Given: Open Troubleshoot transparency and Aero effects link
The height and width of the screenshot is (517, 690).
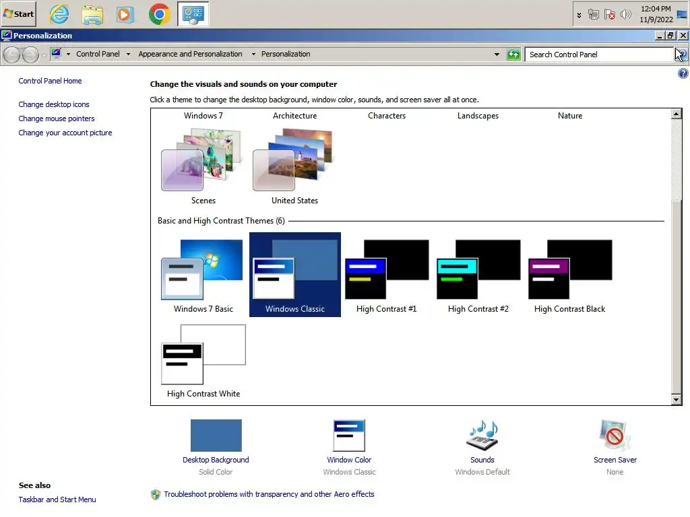Looking at the screenshot, I should [x=269, y=494].
